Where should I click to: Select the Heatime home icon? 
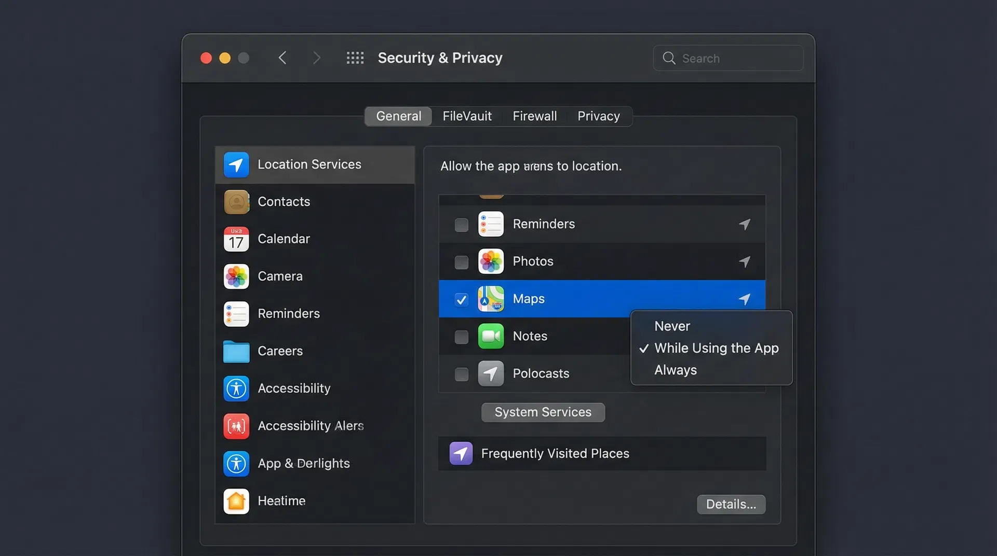[x=236, y=501]
